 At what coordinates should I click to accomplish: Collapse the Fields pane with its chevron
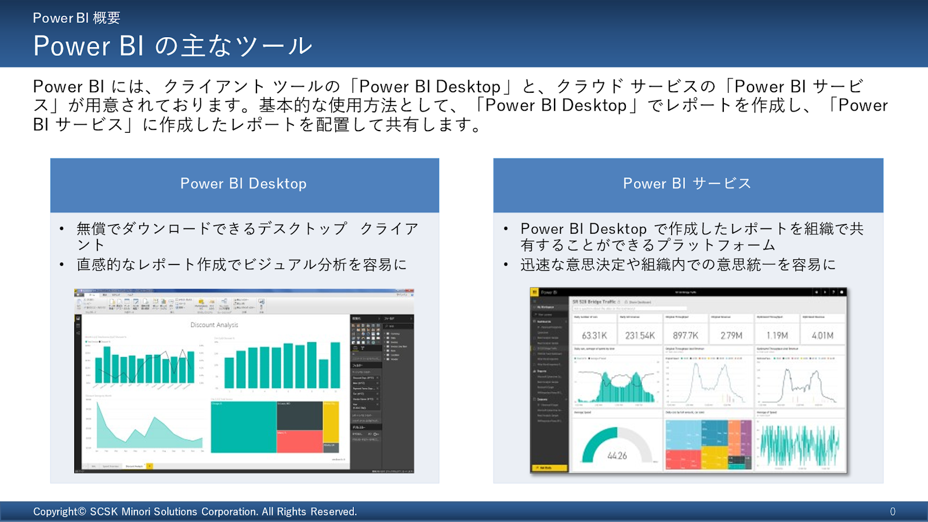point(411,318)
